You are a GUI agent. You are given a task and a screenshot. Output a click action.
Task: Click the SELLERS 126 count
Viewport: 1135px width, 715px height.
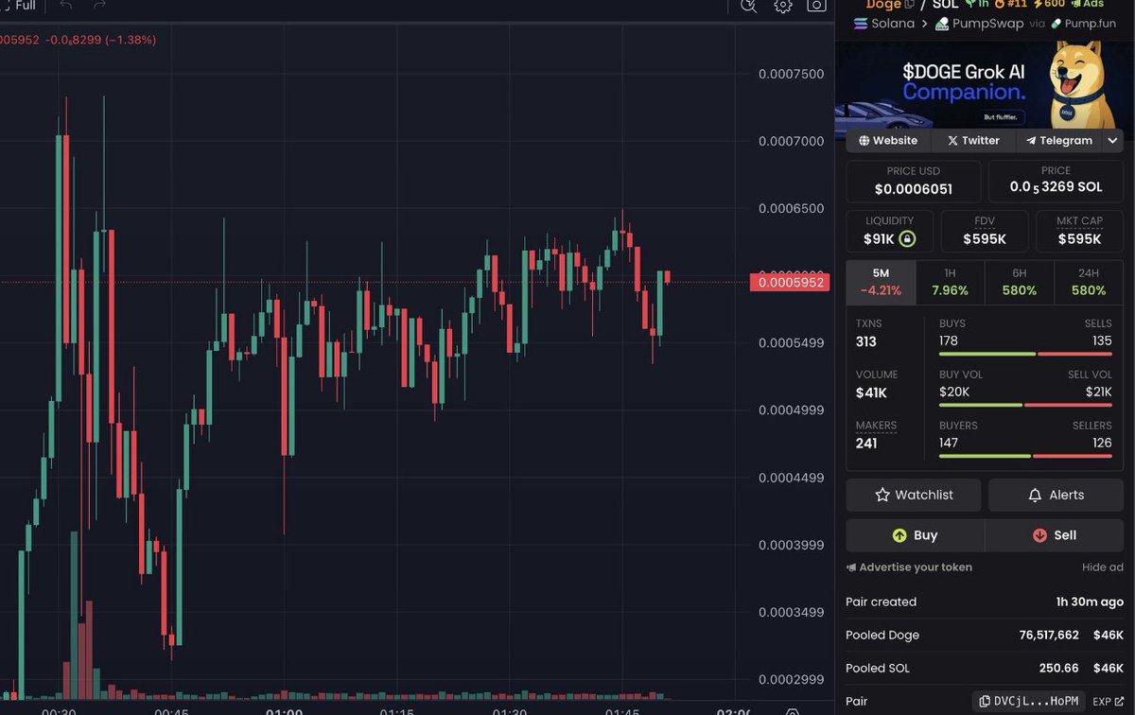click(x=1102, y=443)
